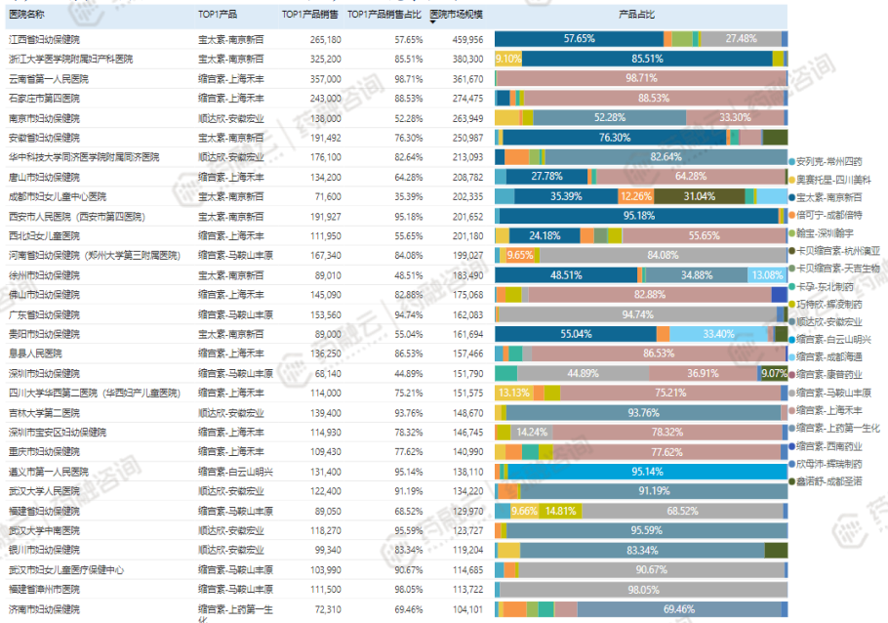Select the 卡贝缩宫素-天吉生物 legend entry
The height and width of the screenshot is (623, 888).
pyautogui.click(x=834, y=269)
